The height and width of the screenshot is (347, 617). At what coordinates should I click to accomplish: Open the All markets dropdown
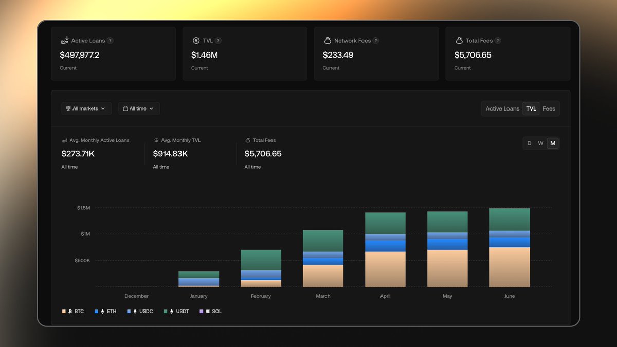click(x=86, y=108)
